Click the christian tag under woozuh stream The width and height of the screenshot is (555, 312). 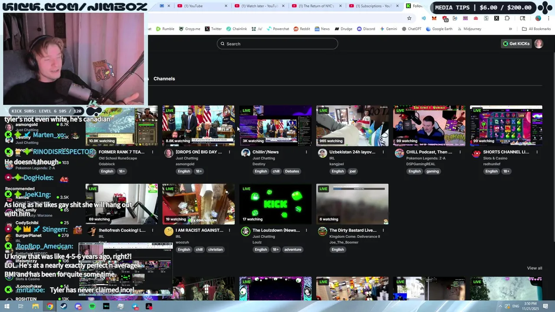tap(215, 250)
